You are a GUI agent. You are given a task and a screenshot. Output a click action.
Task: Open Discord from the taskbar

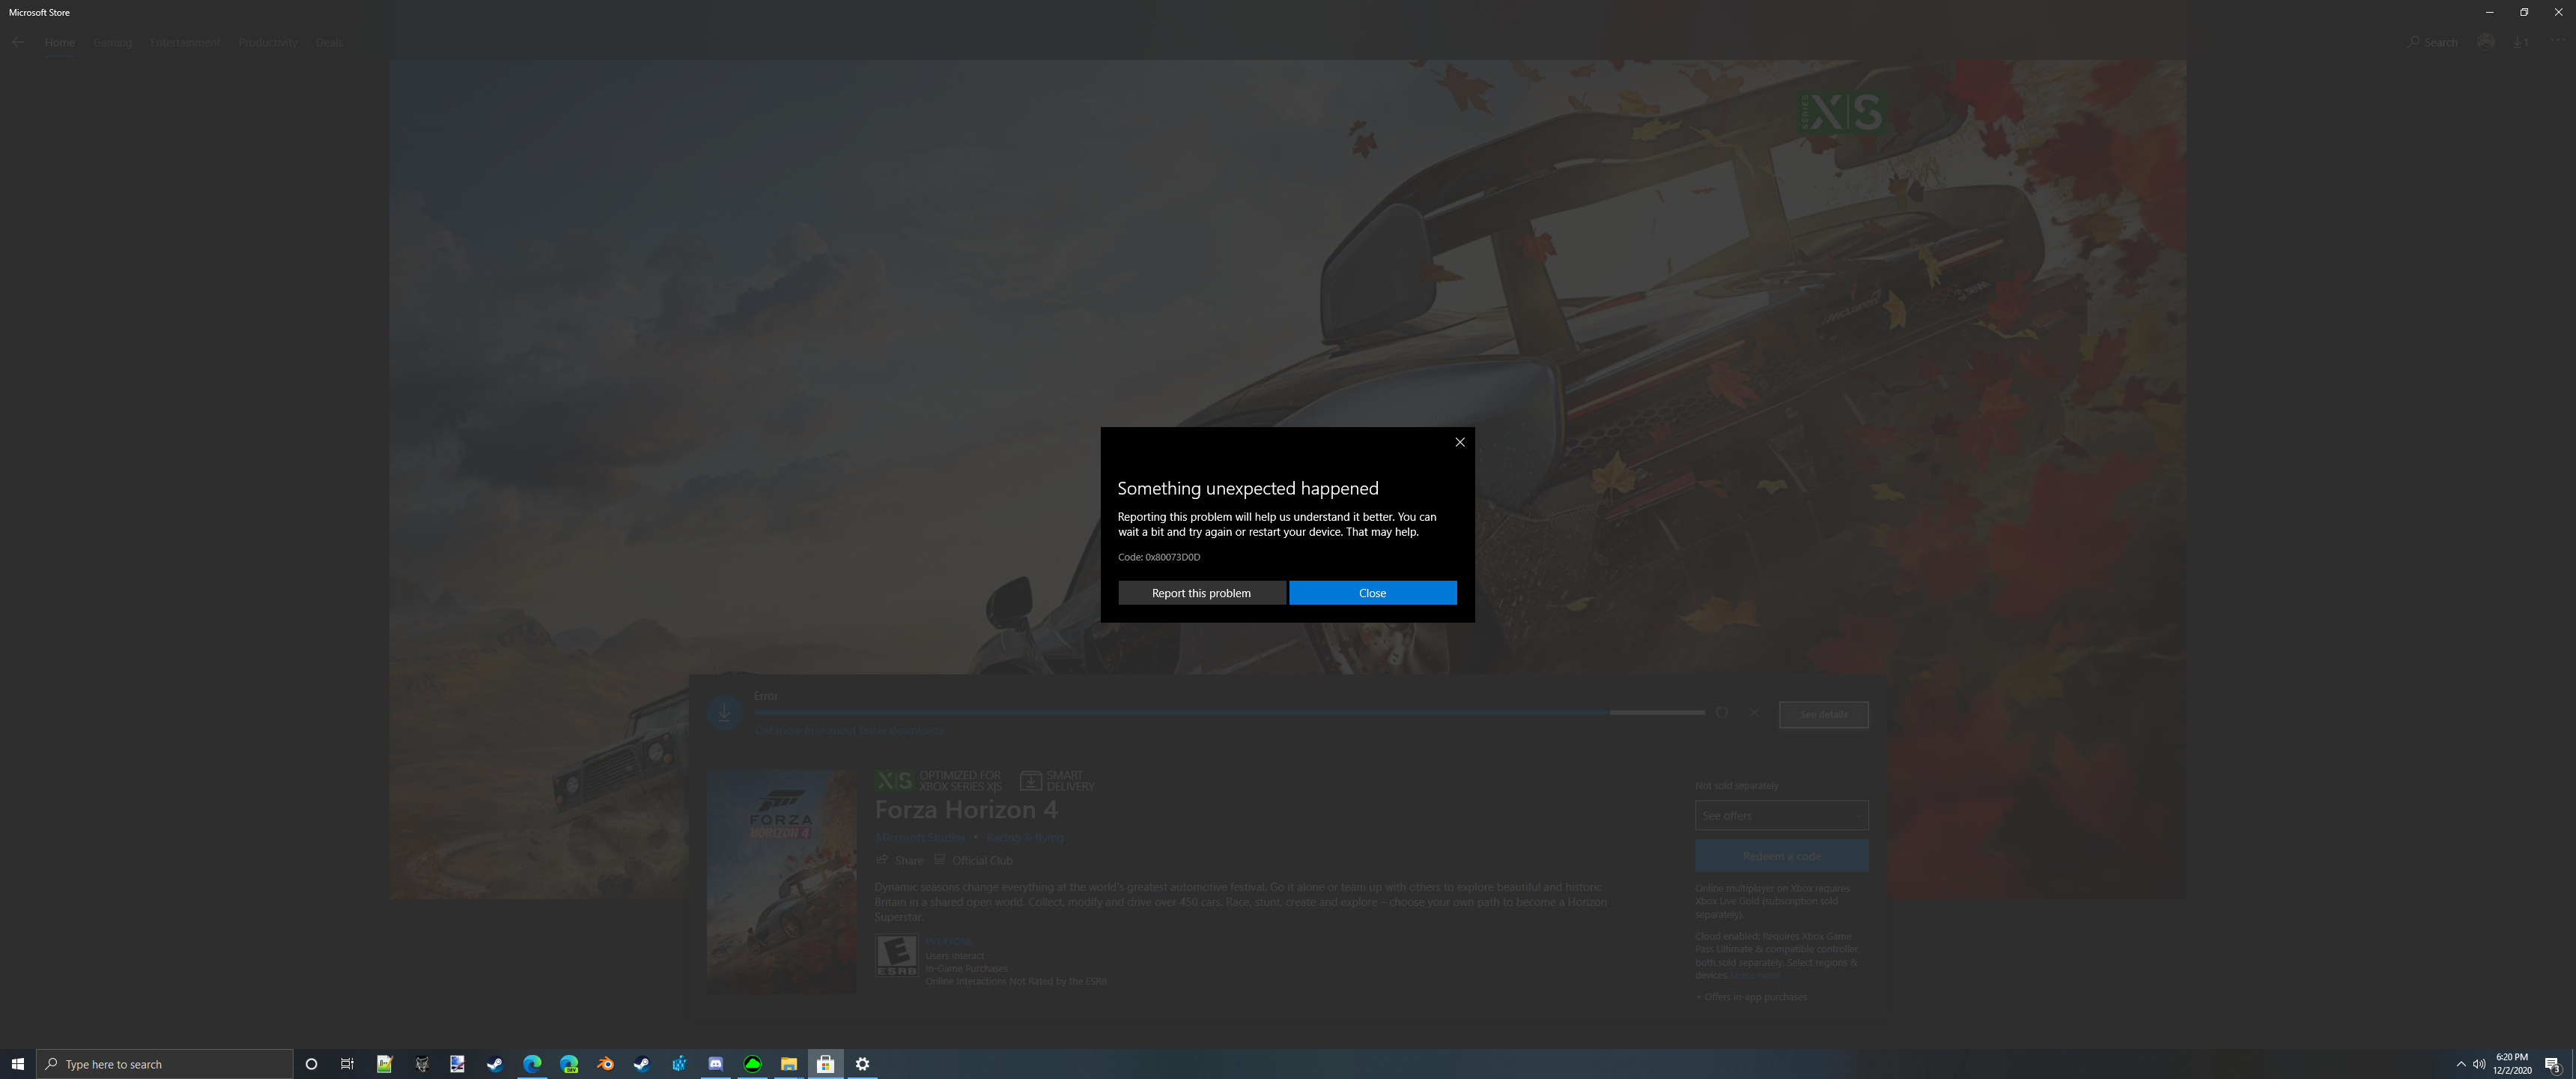pos(715,1063)
